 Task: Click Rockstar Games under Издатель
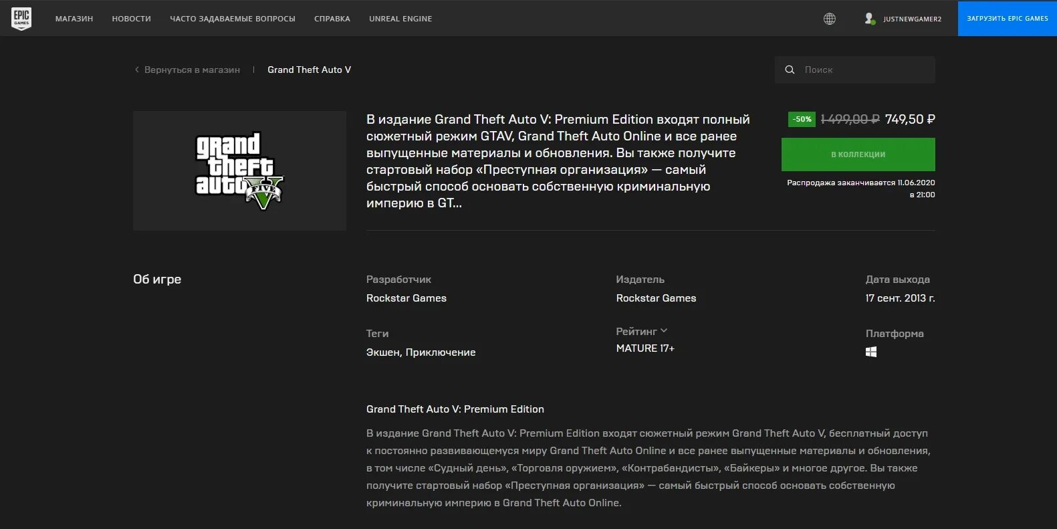[656, 298]
